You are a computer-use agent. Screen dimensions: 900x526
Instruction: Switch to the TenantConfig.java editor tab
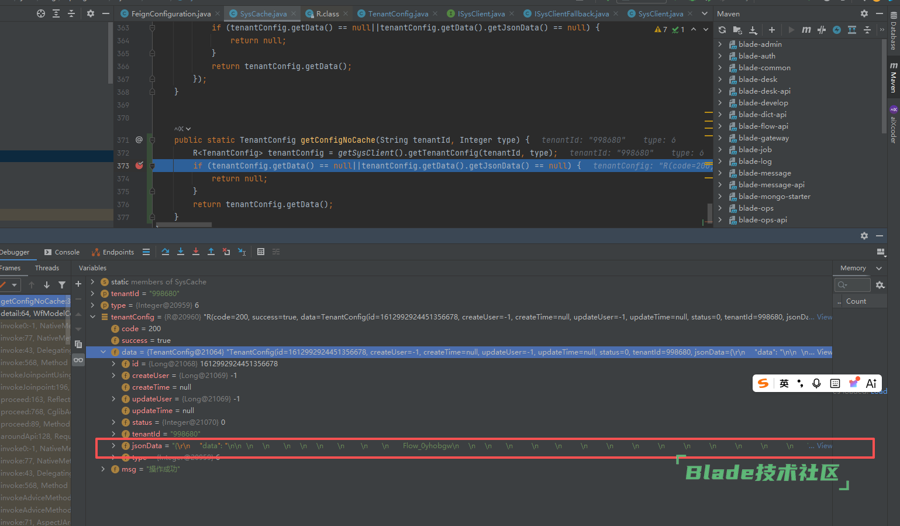[x=398, y=13]
